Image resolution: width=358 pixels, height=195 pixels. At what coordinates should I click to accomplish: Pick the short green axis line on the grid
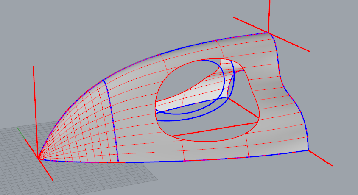tap(21, 133)
